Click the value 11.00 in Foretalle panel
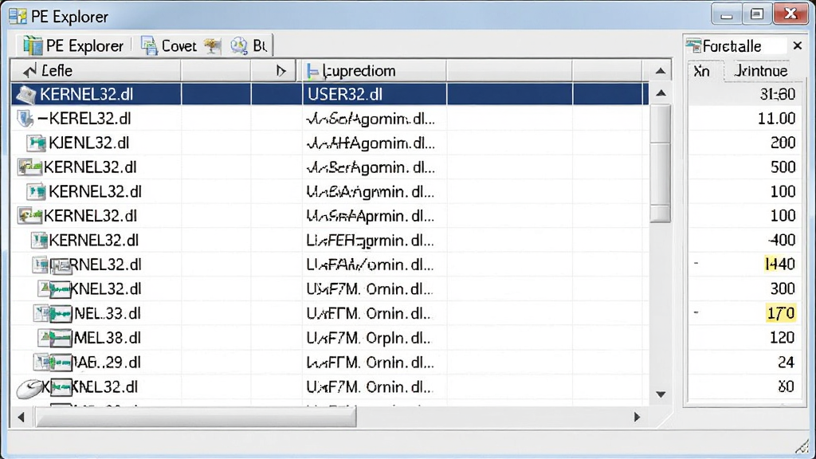816x459 pixels. point(776,119)
